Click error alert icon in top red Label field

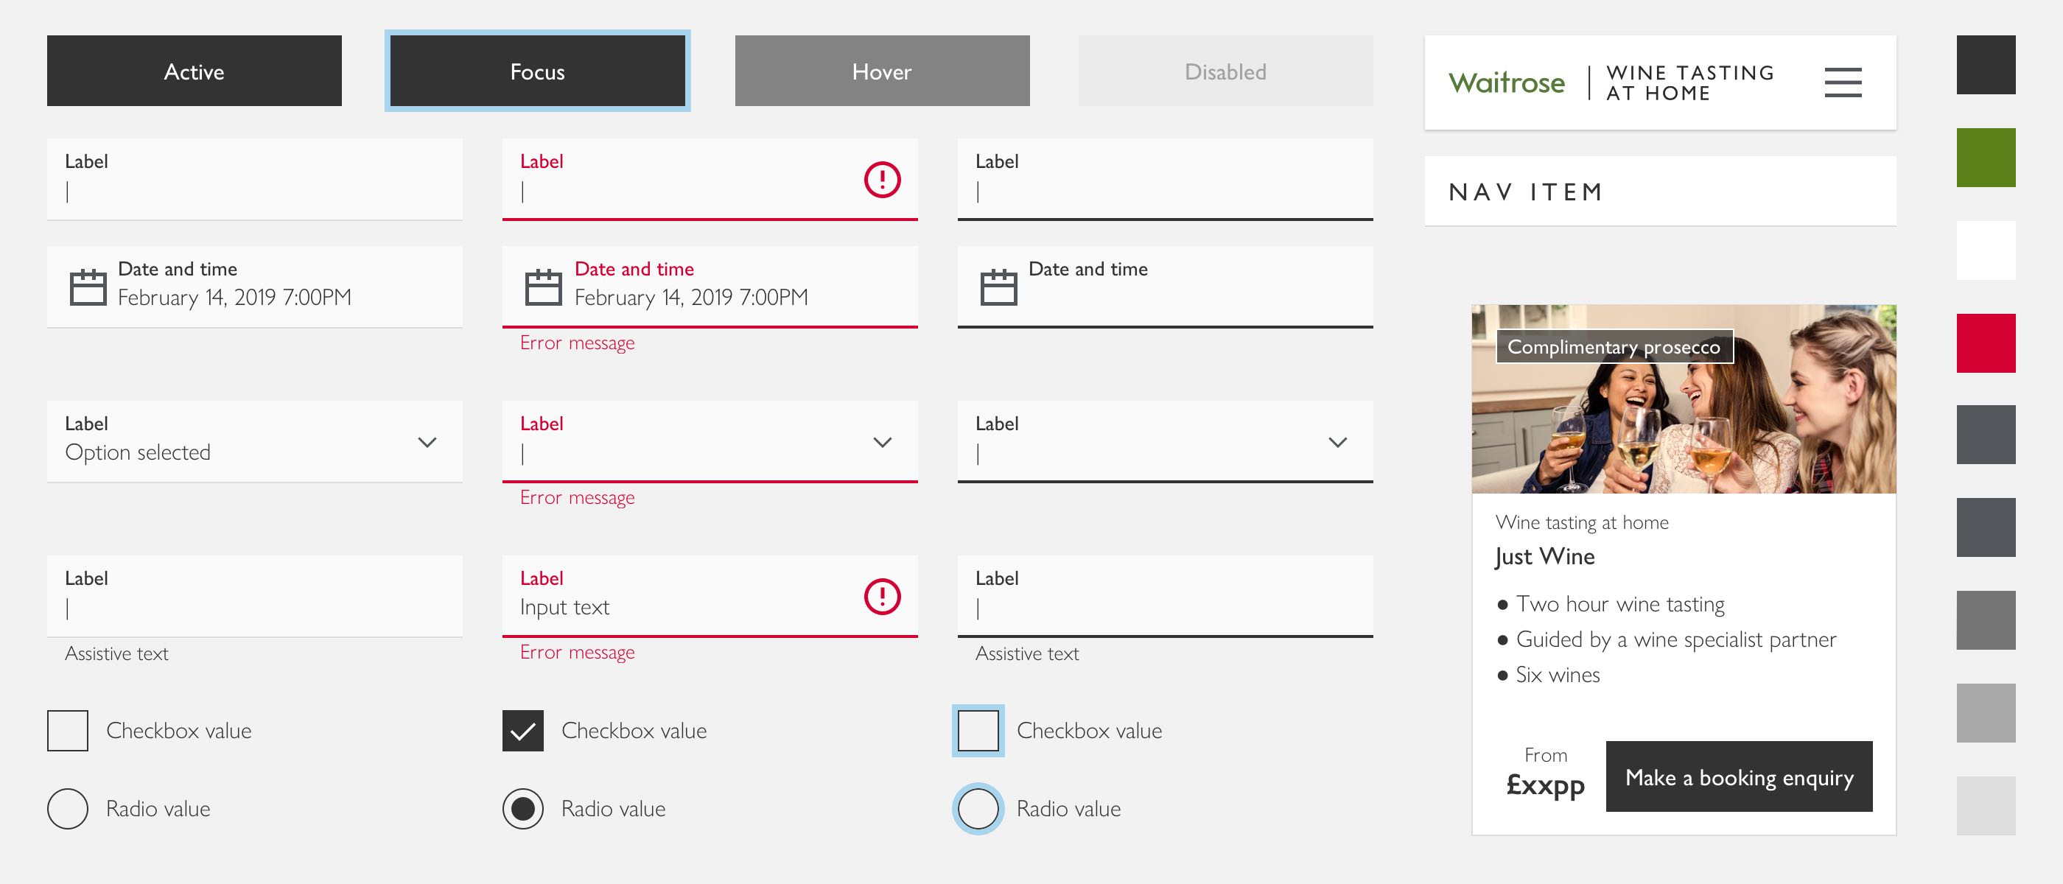[882, 179]
